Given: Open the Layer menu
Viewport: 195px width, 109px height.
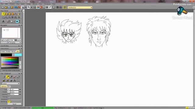Looking at the screenshot, I should 23,4.
